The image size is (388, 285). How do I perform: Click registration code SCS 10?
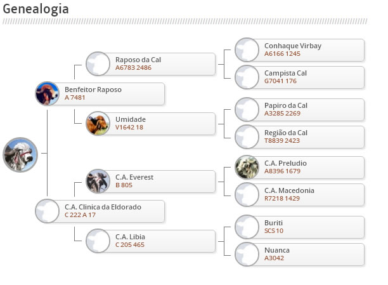click(274, 231)
